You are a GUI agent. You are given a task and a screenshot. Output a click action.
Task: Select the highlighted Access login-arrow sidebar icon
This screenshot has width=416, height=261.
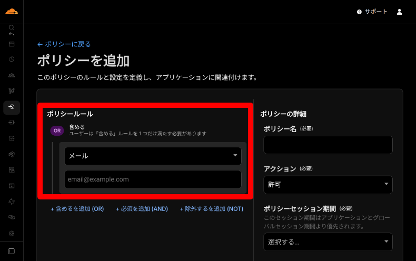[12, 107]
